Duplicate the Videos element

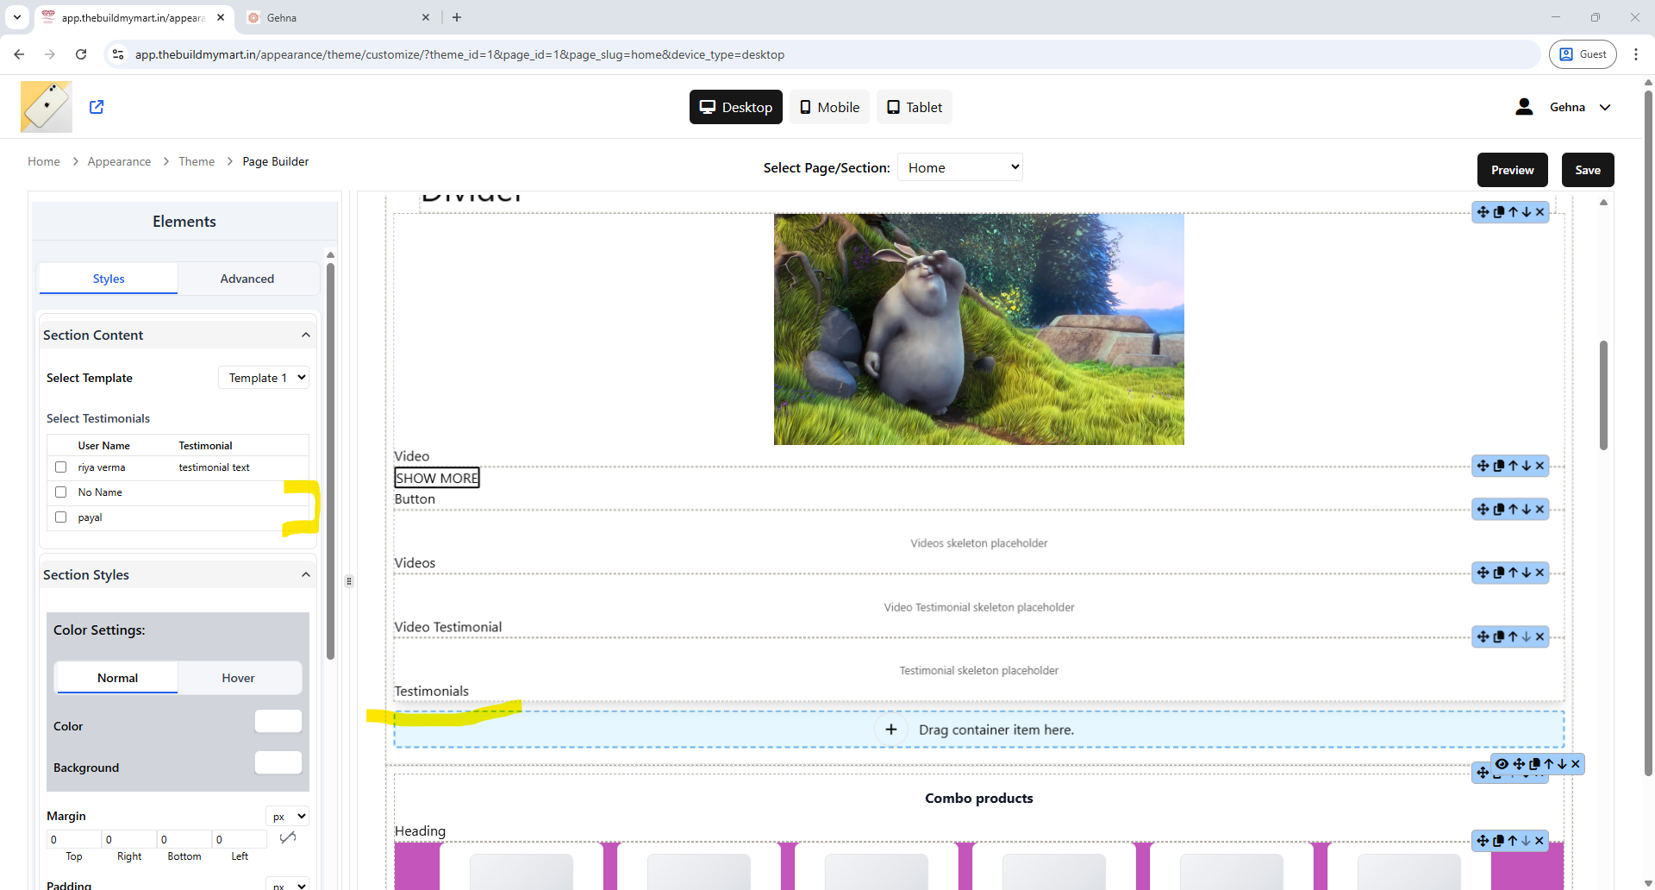tap(1498, 509)
